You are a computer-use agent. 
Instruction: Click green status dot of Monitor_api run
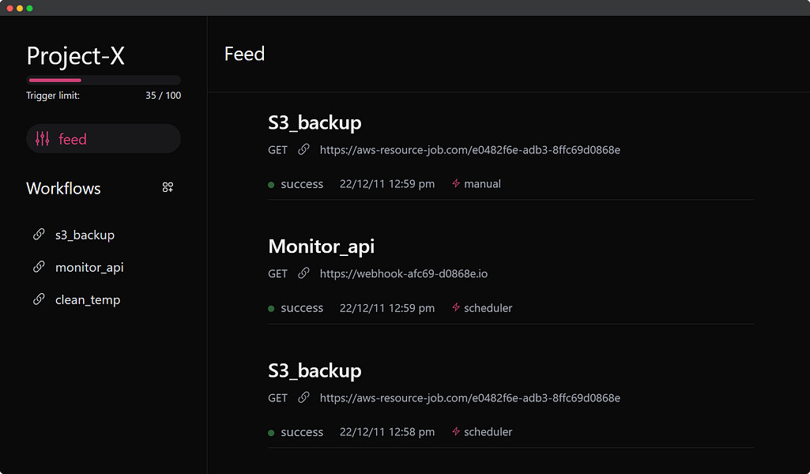[x=271, y=309]
